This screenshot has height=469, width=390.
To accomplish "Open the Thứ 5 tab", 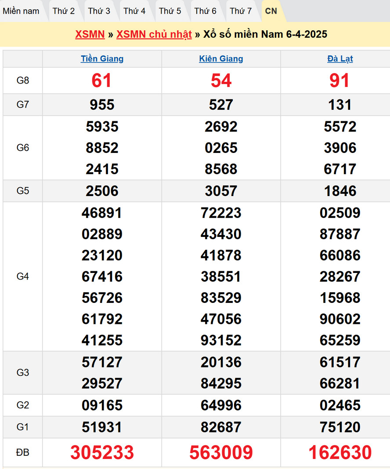I will pyautogui.click(x=170, y=11).
